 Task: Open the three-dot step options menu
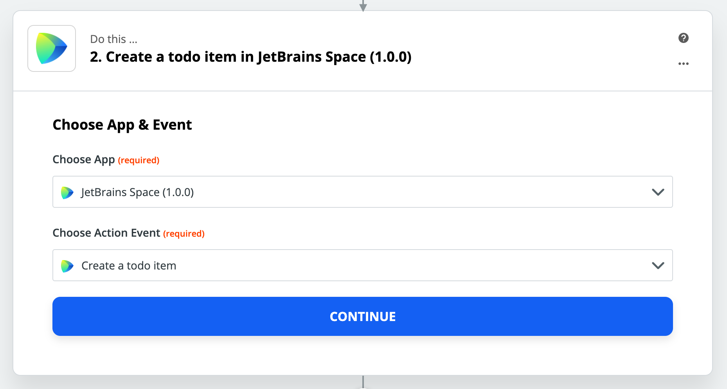[683, 64]
